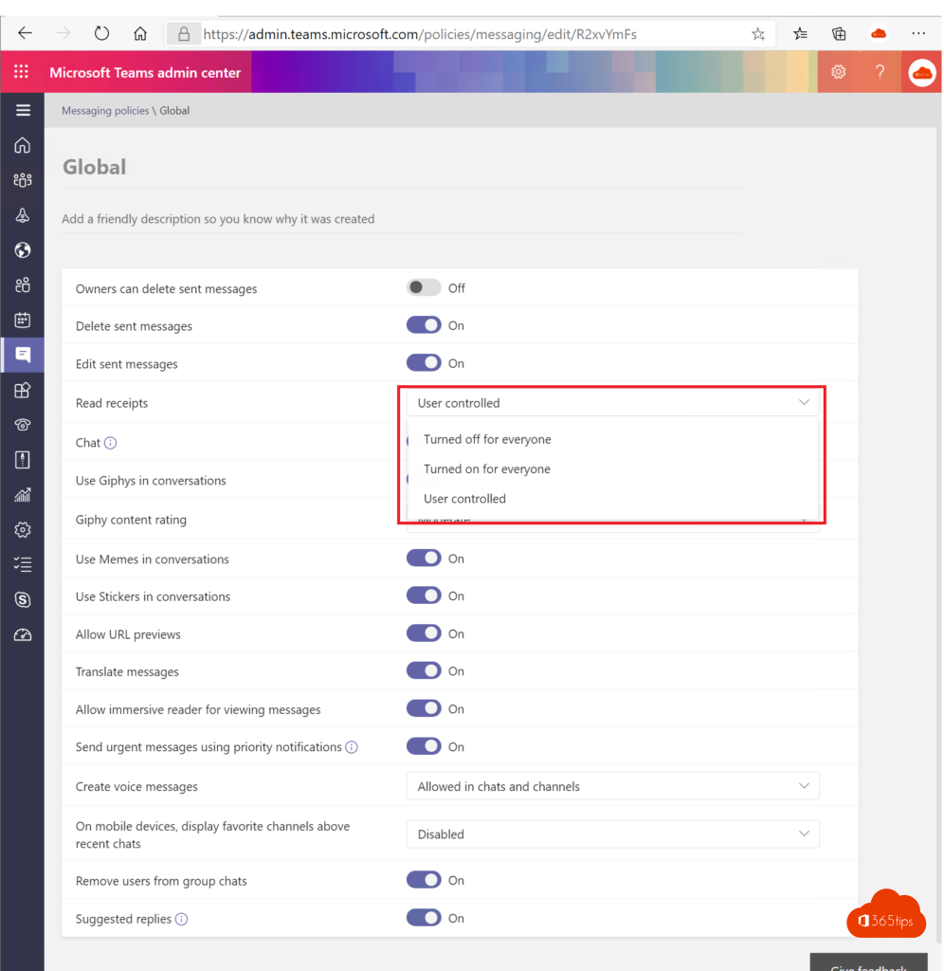Screen dimensions: 944x971
Task: Toggle Translate messages switch
Action: click(424, 671)
